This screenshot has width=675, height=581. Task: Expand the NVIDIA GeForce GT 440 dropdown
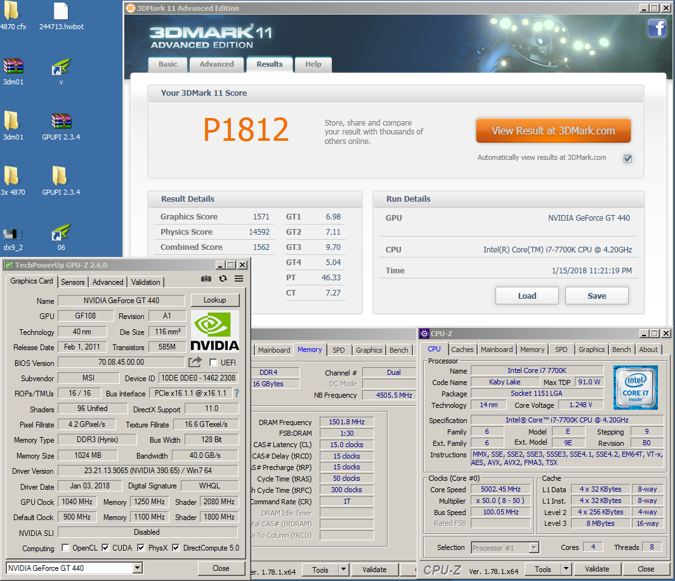(x=137, y=568)
